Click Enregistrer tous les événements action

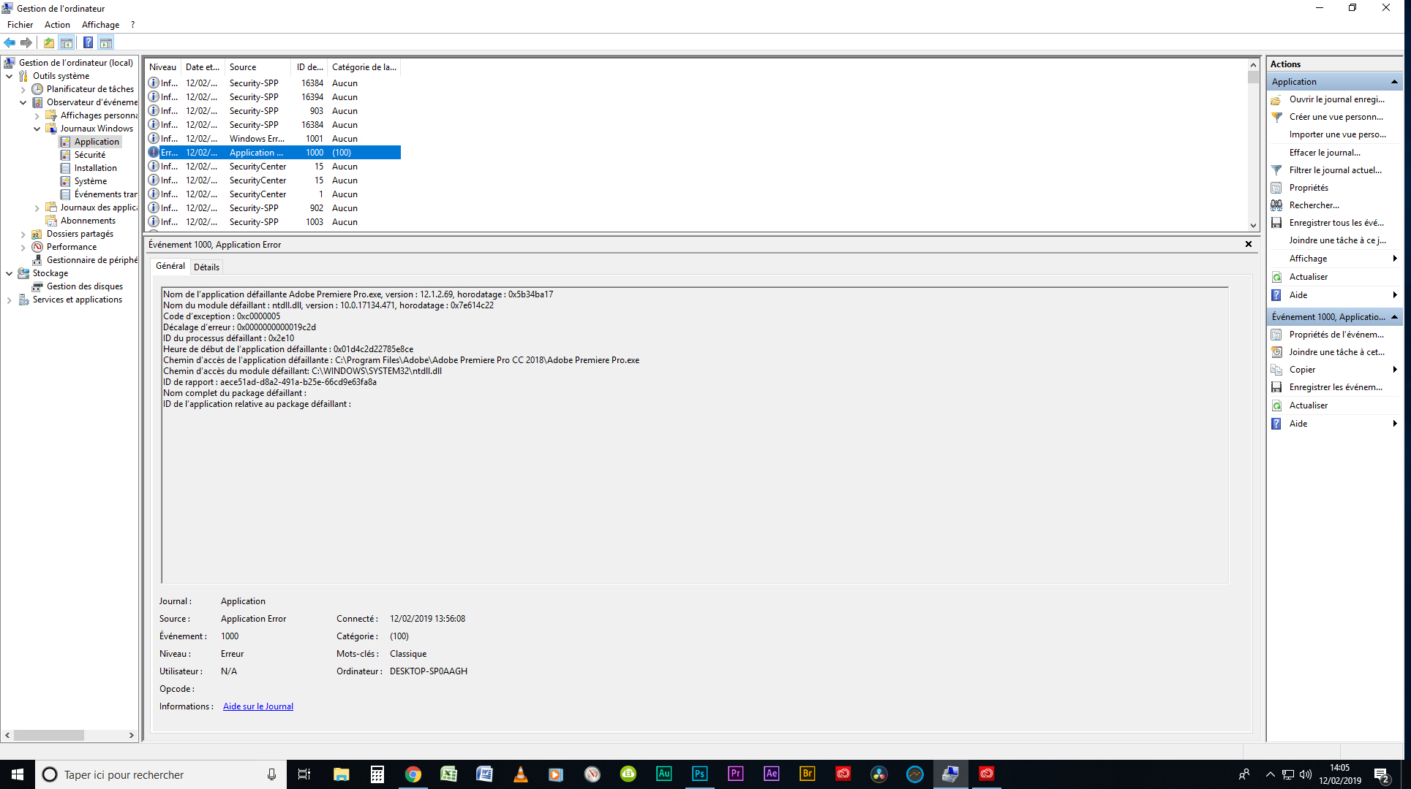tap(1336, 223)
